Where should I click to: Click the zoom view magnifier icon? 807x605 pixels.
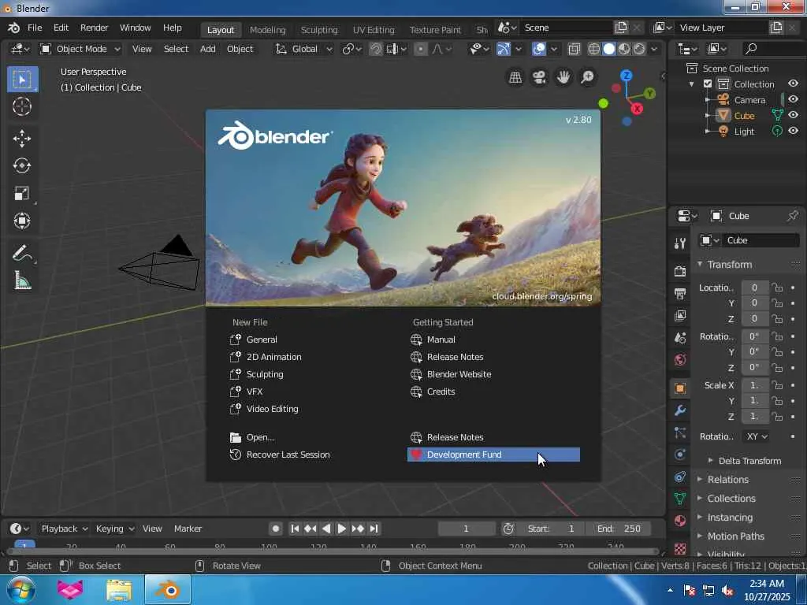(588, 77)
